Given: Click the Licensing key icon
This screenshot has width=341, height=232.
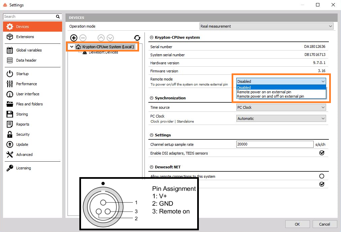Looking at the screenshot, I should (10, 168).
